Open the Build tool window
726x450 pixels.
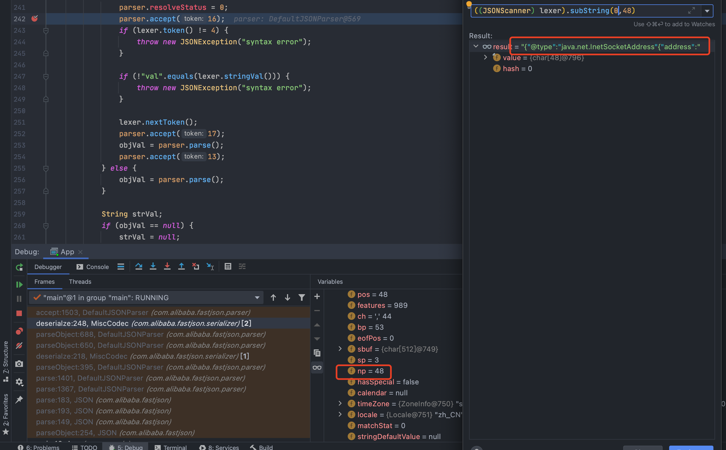(x=261, y=447)
